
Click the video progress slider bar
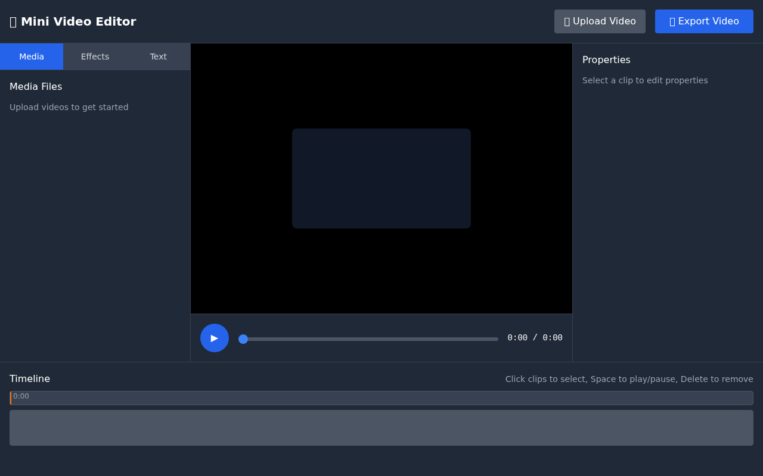tap(368, 339)
